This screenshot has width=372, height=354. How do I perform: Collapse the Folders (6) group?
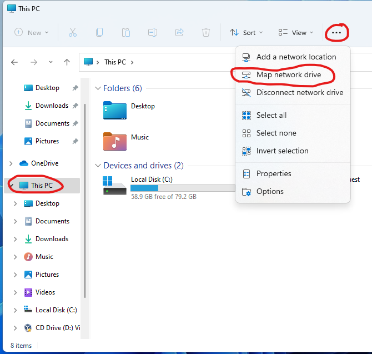click(98, 88)
